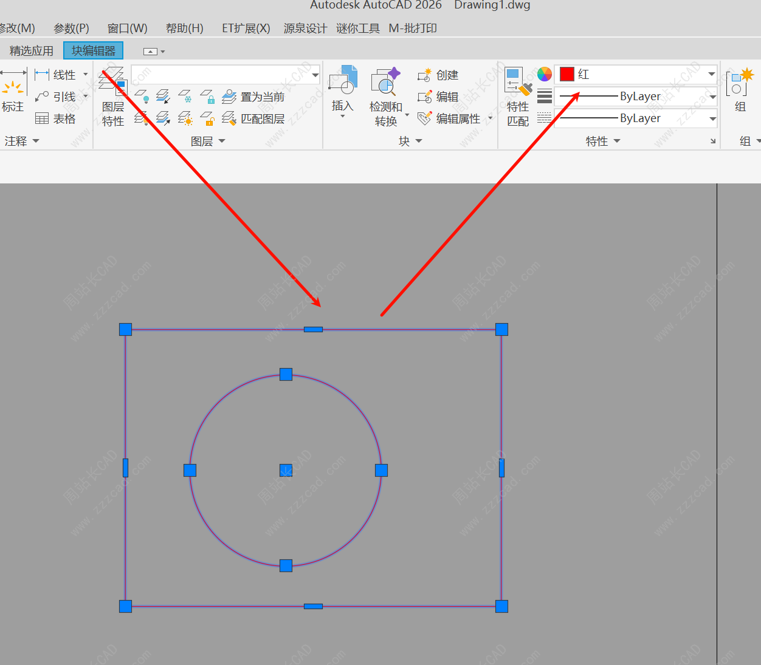Click the circle's center grip point
The image size is (761, 665).
[x=286, y=470]
